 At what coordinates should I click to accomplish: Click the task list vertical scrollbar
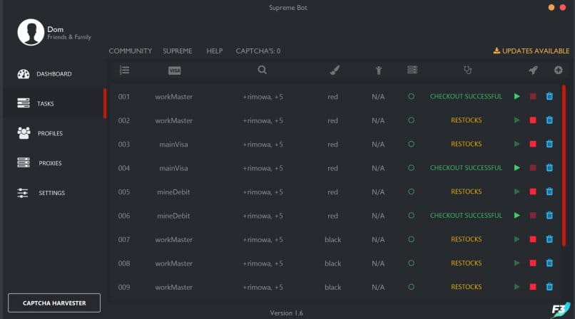pyautogui.click(x=564, y=166)
